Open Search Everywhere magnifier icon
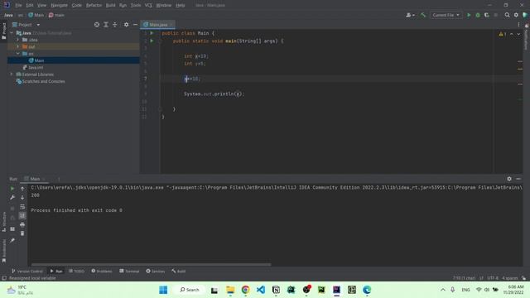This screenshot has width=530, height=298. [507, 15]
